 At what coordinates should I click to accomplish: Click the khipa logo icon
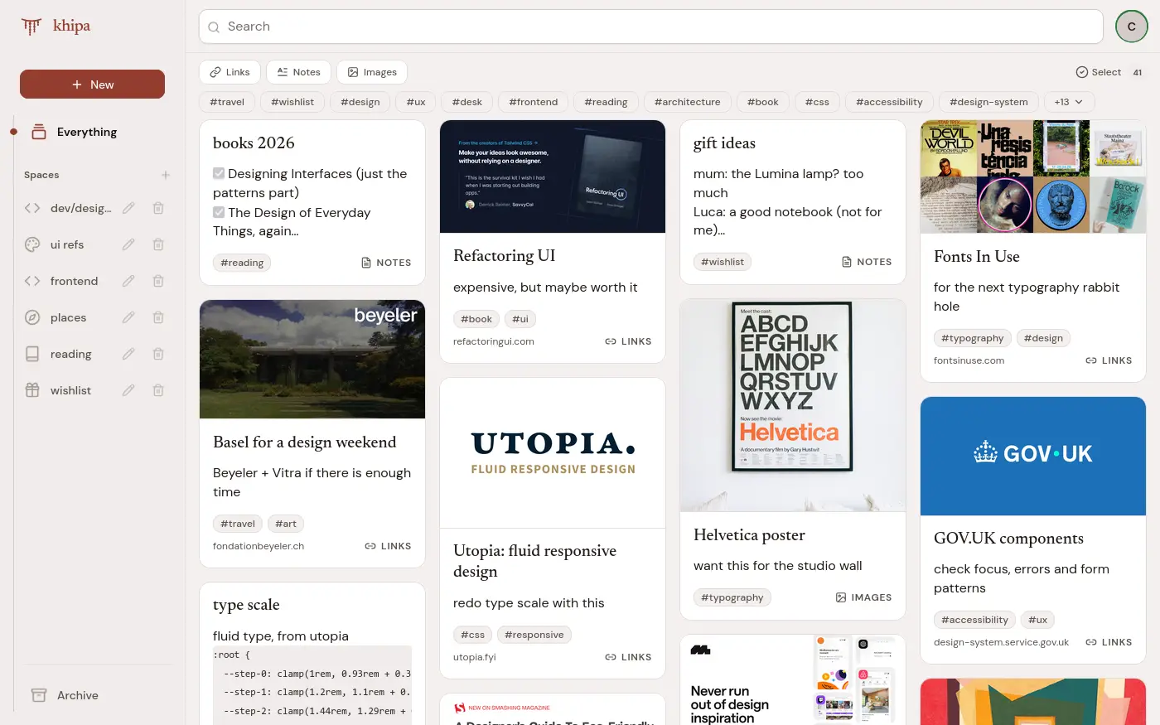pos(31,27)
